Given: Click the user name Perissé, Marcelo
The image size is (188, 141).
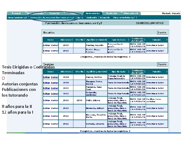Looking at the screenshot, I should 171,13.
